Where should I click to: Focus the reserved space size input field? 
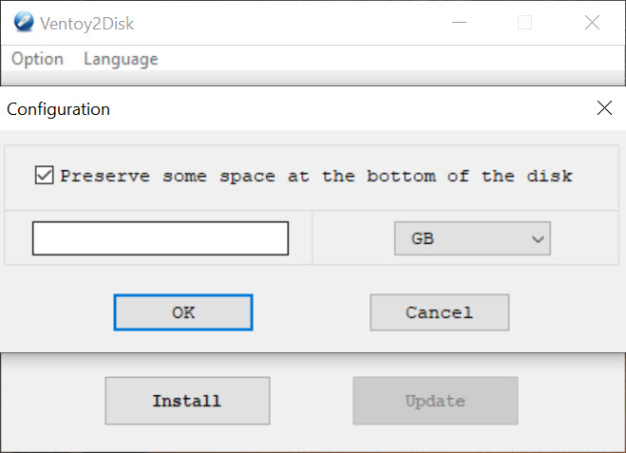161,238
